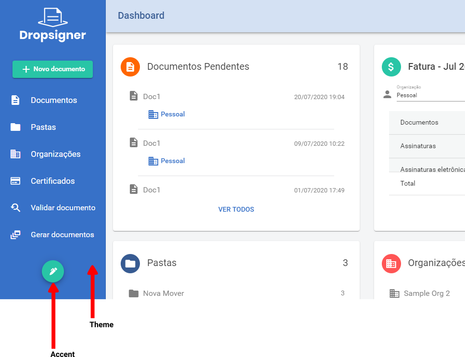The image size is (465, 357).
Task: Click the orange Documentos Pendentes icon
Action: [130, 67]
